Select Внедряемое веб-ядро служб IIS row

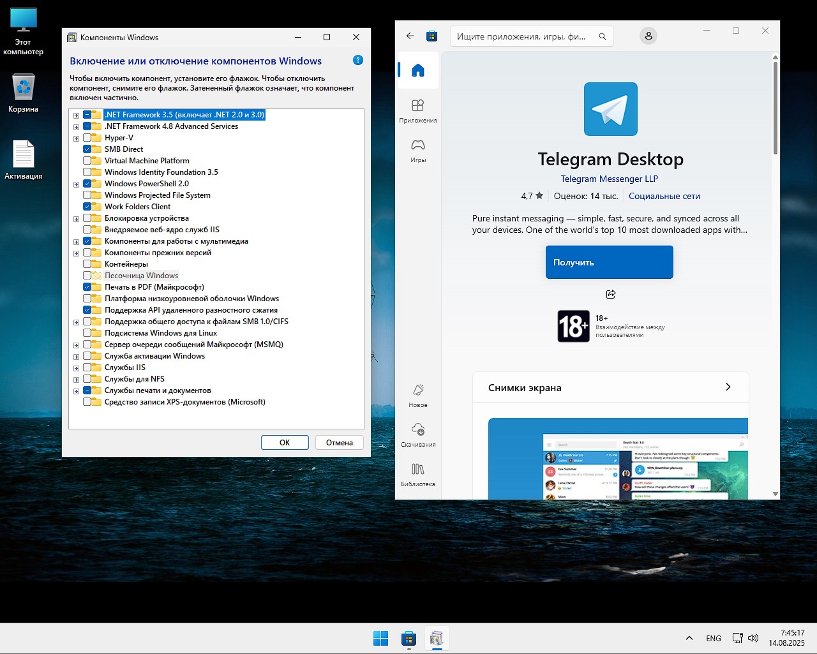(x=162, y=230)
